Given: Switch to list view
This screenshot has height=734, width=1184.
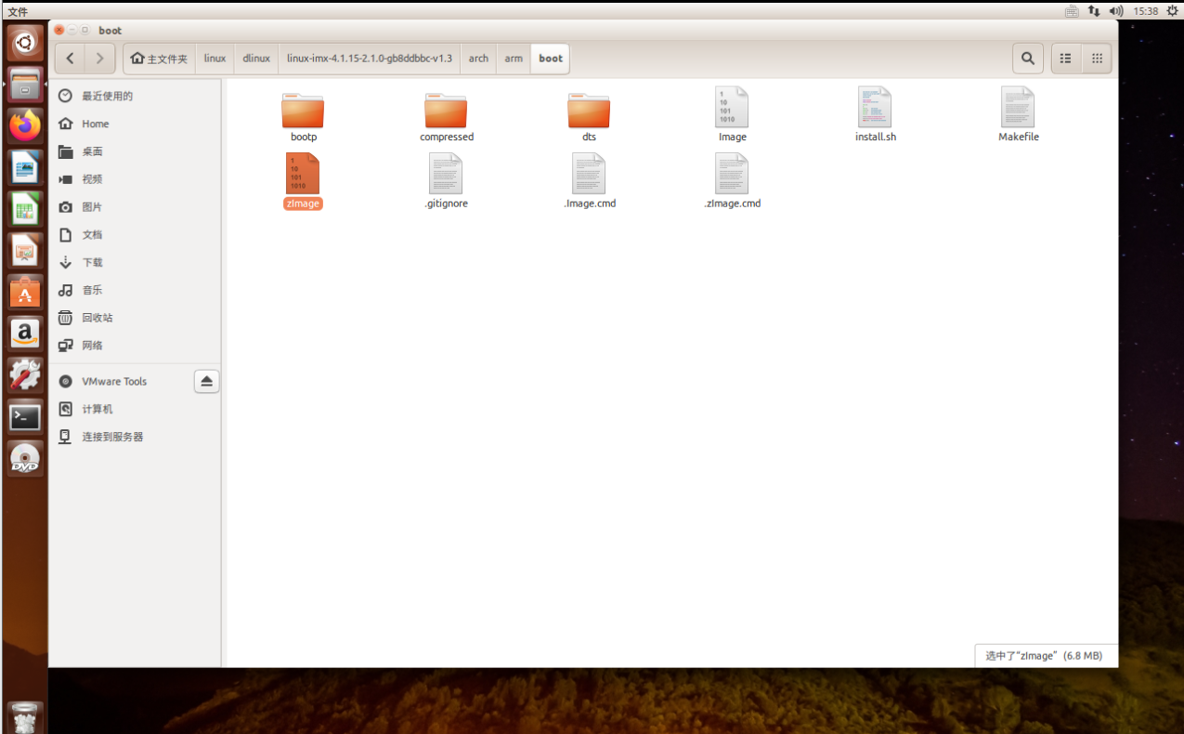Looking at the screenshot, I should click(1064, 58).
